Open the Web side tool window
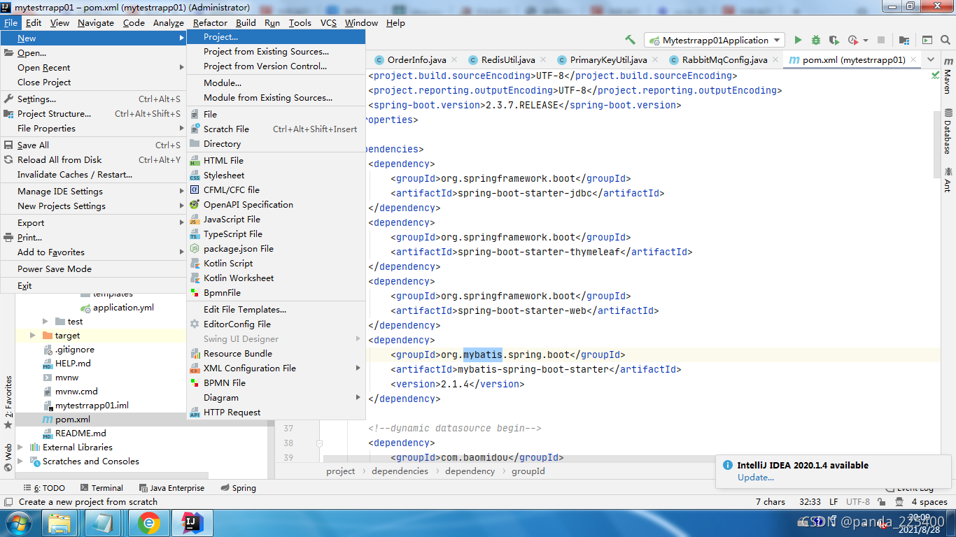 (x=8, y=456)
